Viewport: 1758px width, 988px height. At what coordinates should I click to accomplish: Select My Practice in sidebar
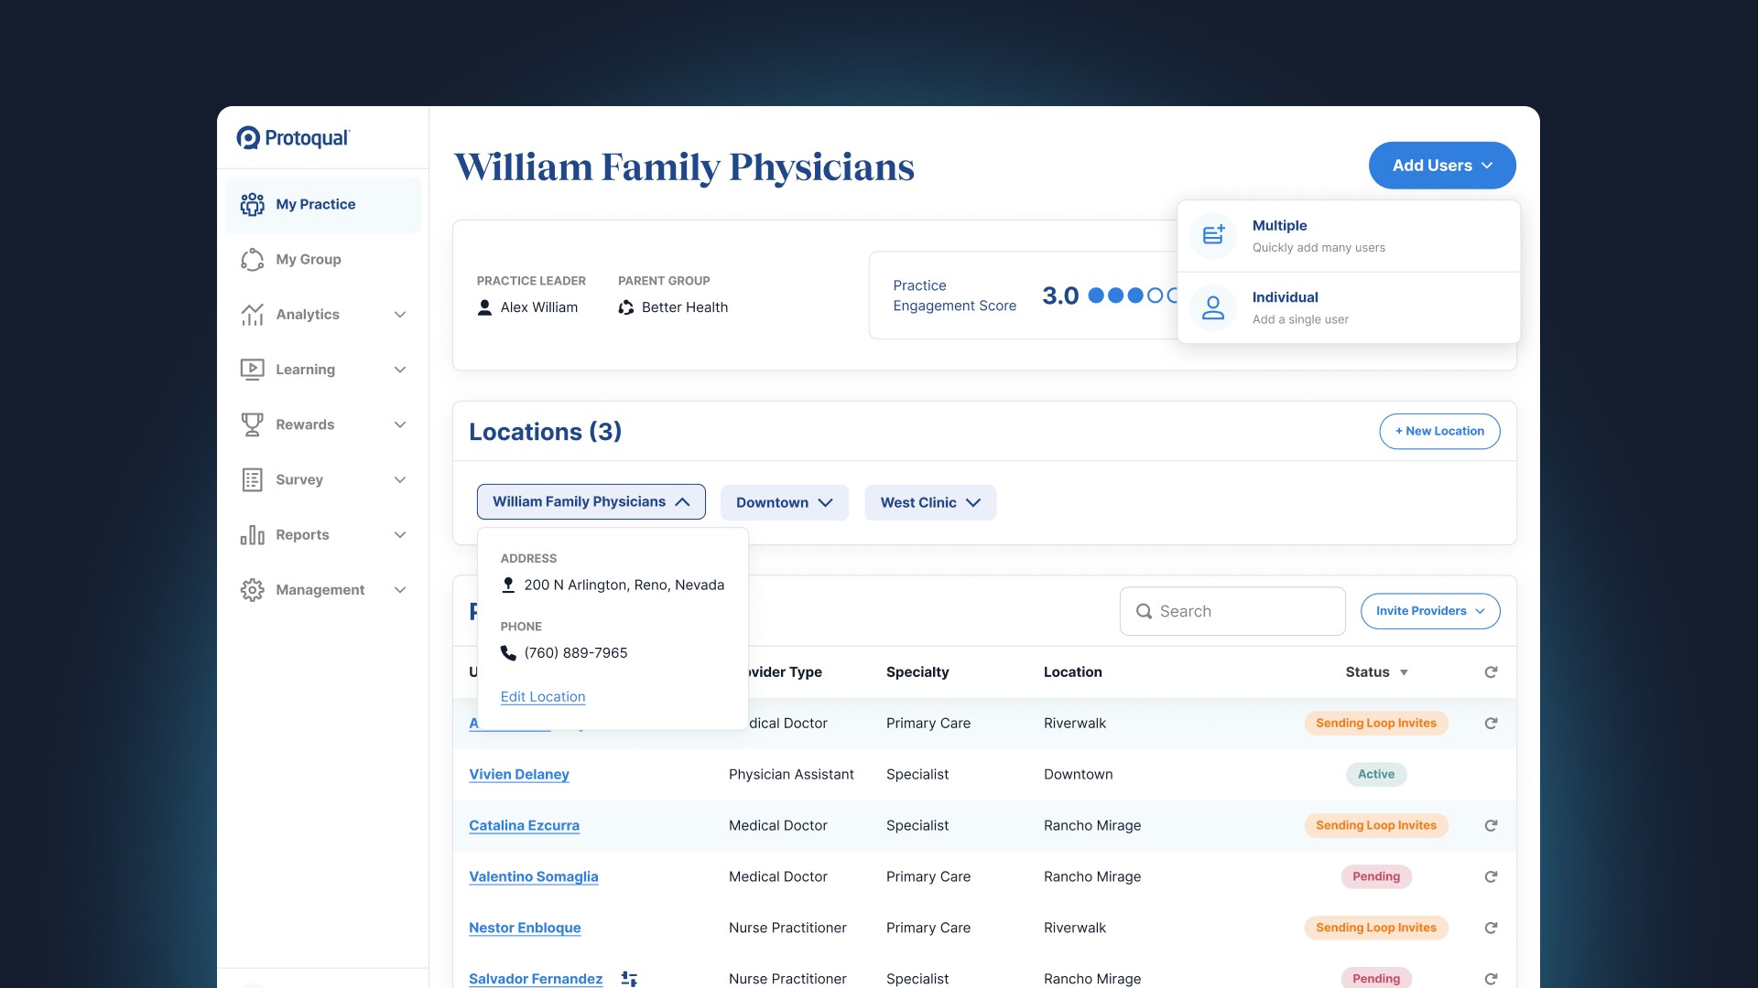pos(315,205)
